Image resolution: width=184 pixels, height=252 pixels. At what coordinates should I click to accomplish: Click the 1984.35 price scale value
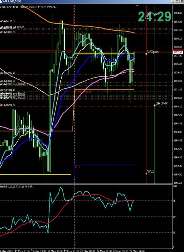(x=178, y=13)
